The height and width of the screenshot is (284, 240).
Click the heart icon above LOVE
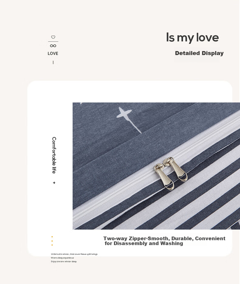tap(53, 37)
